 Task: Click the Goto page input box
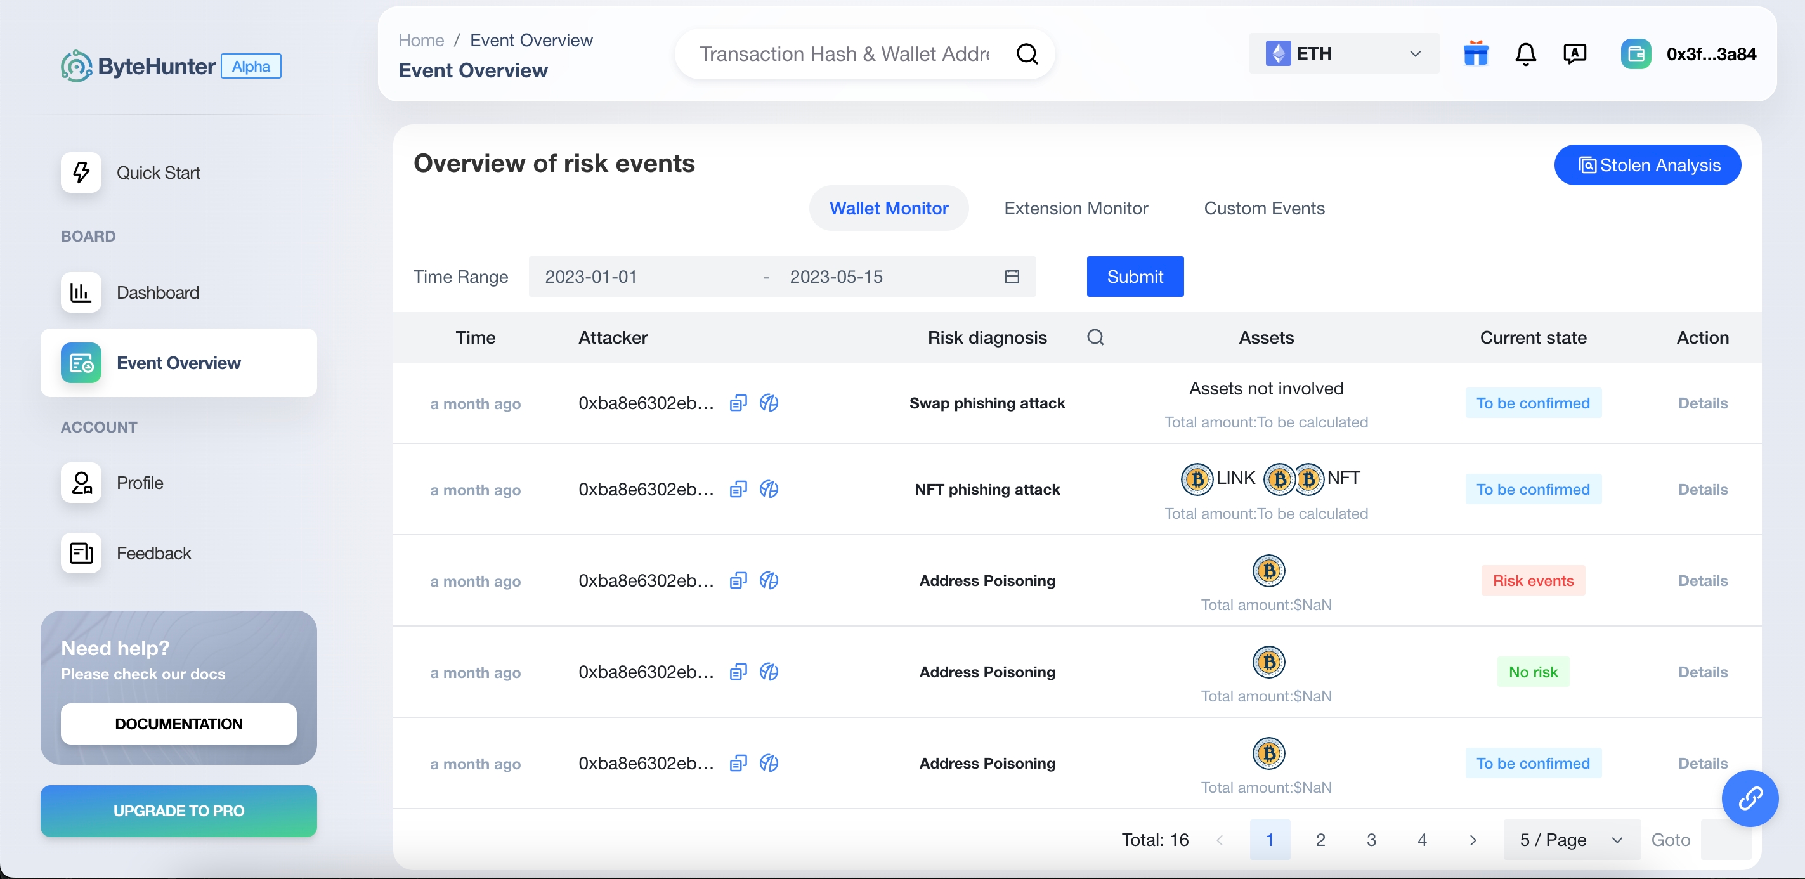click(1726, 839)
